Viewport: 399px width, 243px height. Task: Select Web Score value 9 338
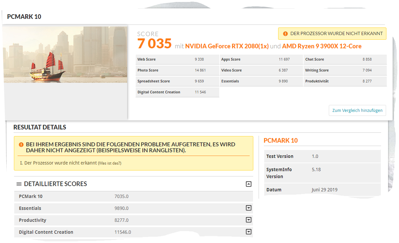(199, 60)
